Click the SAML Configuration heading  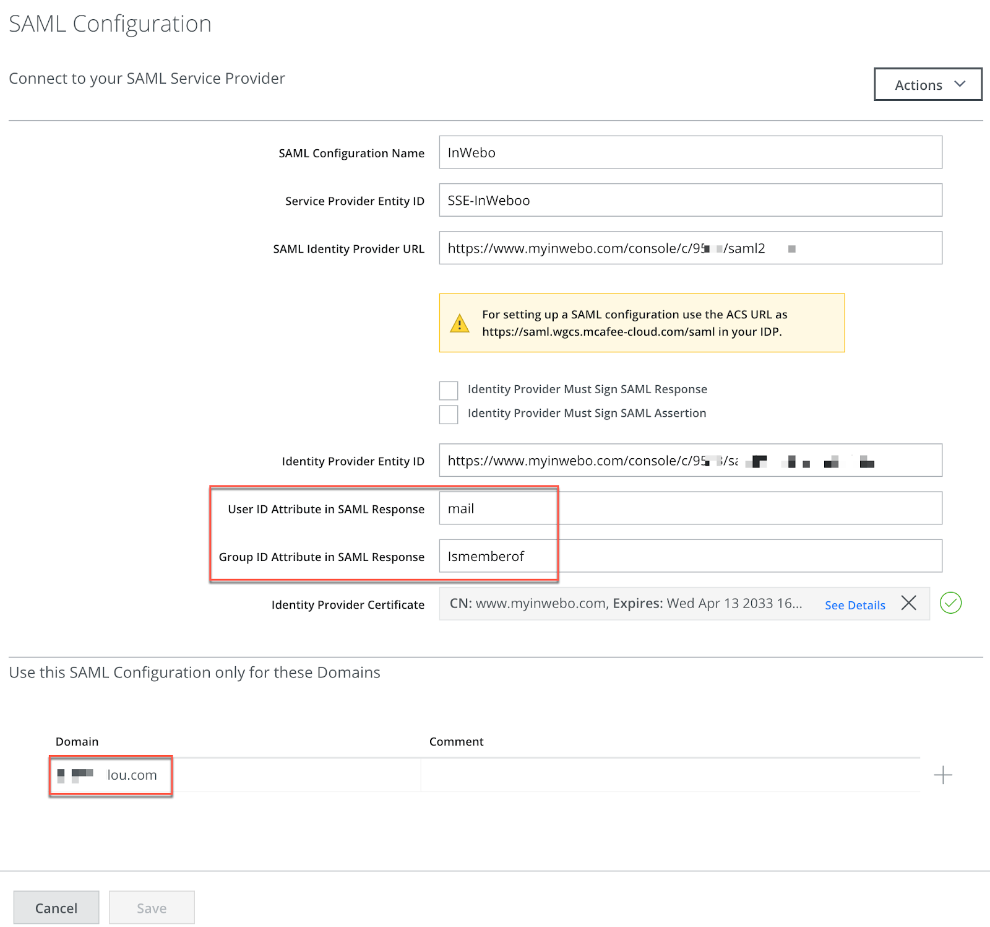pyautogui.click(x=110, y=24)
